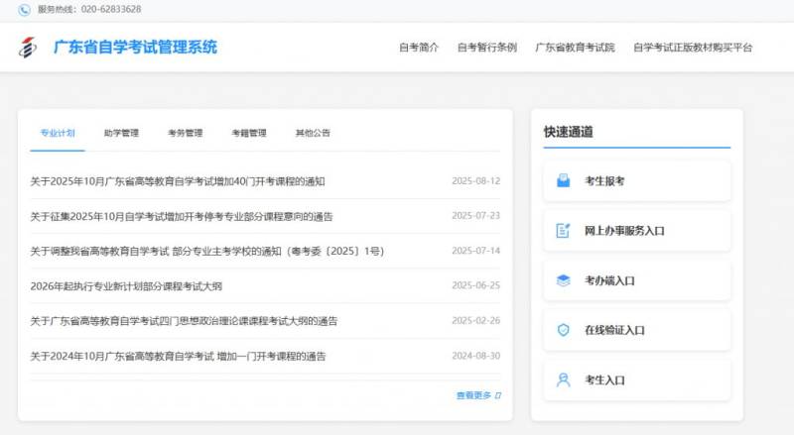This screenshot has width=794, height=435.
Task: Open 自考简介 in the top navigation
Action: pyautogui.click(x=418, y=48)
